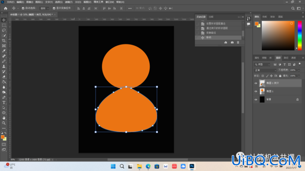This screenshot has width=305, height=171.
Task: Toggle the Auto-Select checkbox
Action: [23, 8]
